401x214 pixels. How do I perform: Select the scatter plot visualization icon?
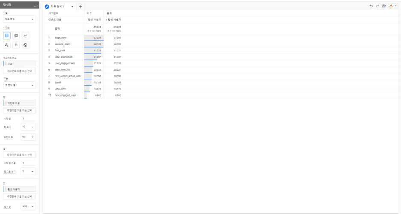point(7,45)
